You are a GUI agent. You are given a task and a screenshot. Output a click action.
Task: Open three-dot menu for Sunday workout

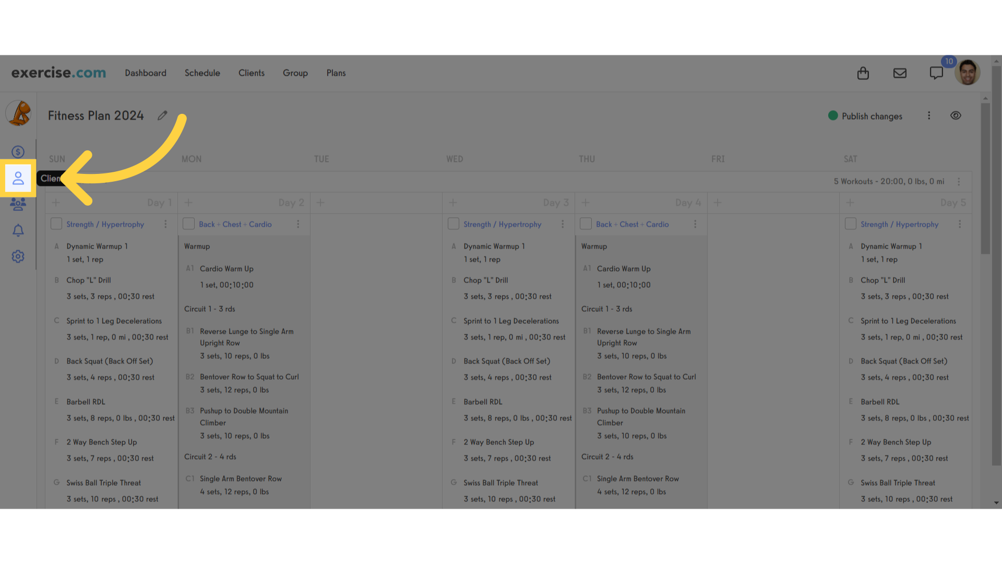pos(165,224)
